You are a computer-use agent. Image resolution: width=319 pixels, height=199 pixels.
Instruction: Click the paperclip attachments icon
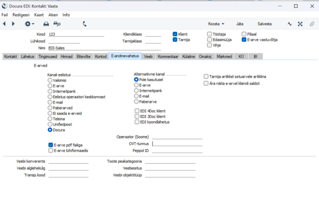(x=312, y=24)
